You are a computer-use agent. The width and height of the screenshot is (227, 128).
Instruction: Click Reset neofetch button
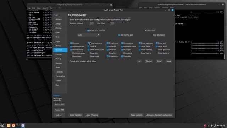coord(137,115)
